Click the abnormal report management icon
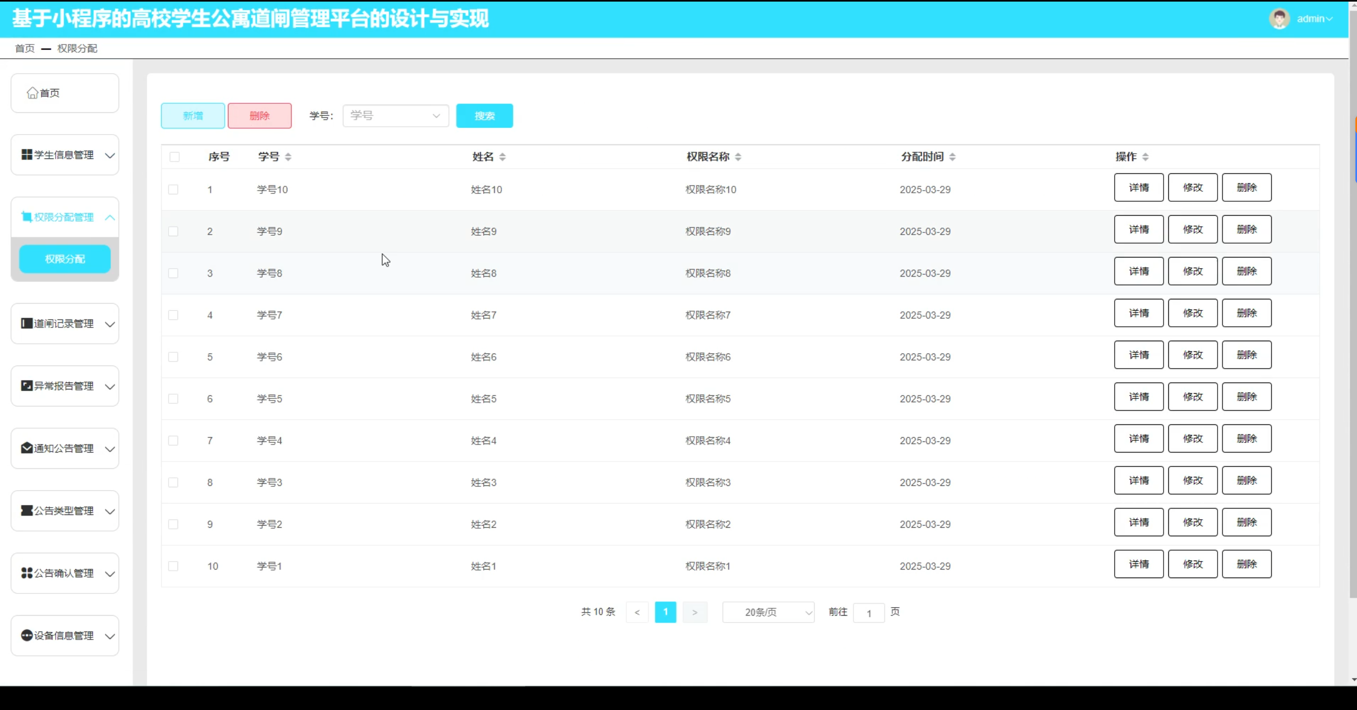Image resolution: width=1357 pixels, height=710 pixels. (27, 386)
